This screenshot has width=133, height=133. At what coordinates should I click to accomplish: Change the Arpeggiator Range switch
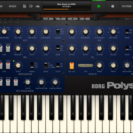pyautogui.click(x=32, y=65)
